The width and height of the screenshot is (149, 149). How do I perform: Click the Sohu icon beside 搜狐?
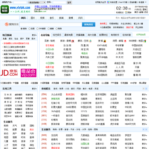click(x=105, y=41)
